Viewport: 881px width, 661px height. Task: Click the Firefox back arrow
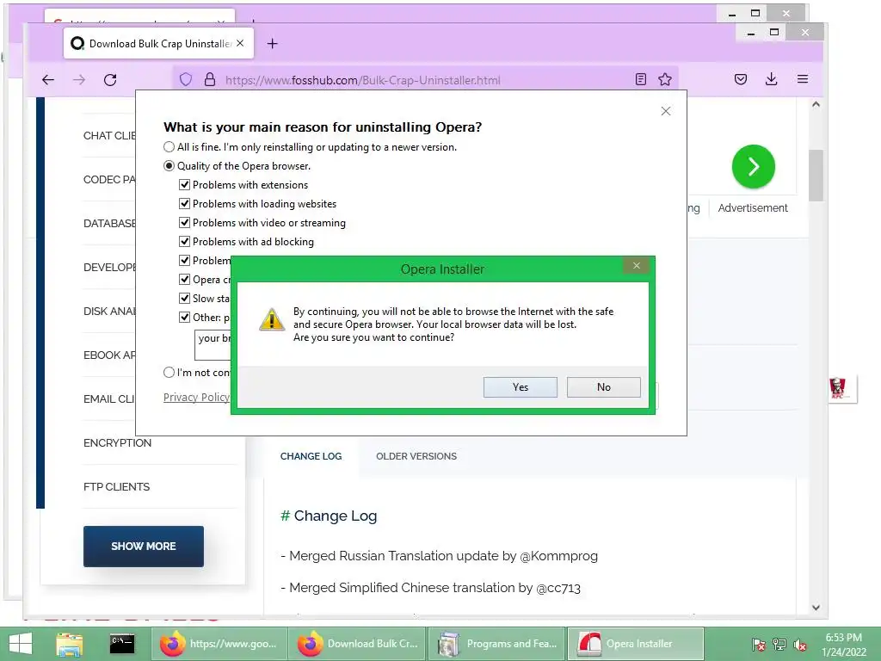(48, 80)
